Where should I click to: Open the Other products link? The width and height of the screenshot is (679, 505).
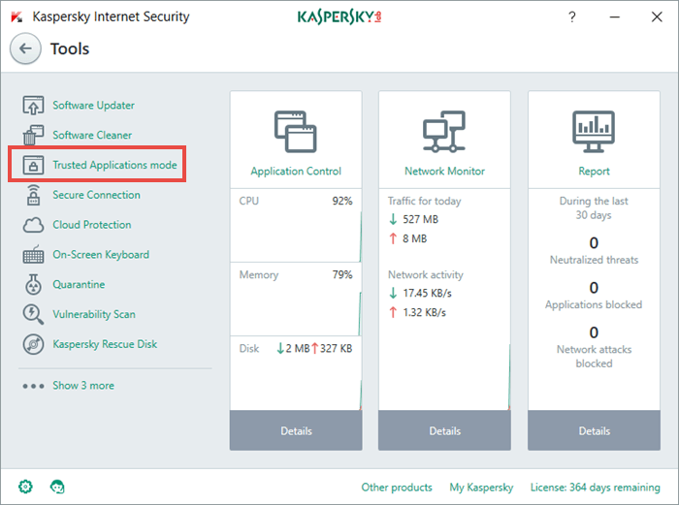point(397,488)
